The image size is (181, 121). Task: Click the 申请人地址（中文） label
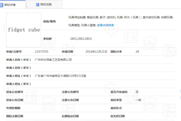pyautogui.click(x=19, y=76)
